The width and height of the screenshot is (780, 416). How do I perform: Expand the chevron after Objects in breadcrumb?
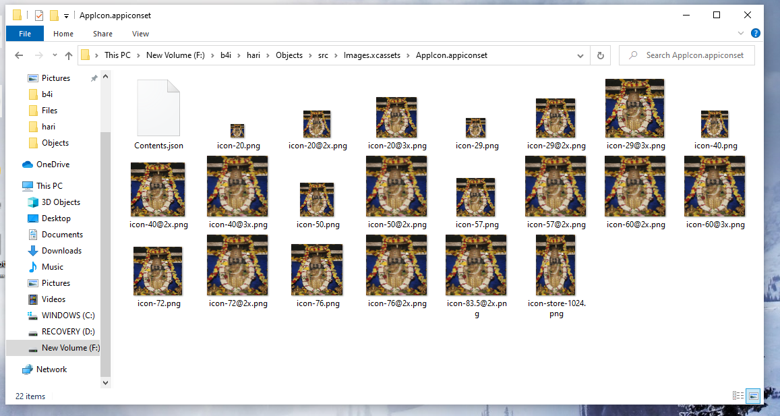310,55
